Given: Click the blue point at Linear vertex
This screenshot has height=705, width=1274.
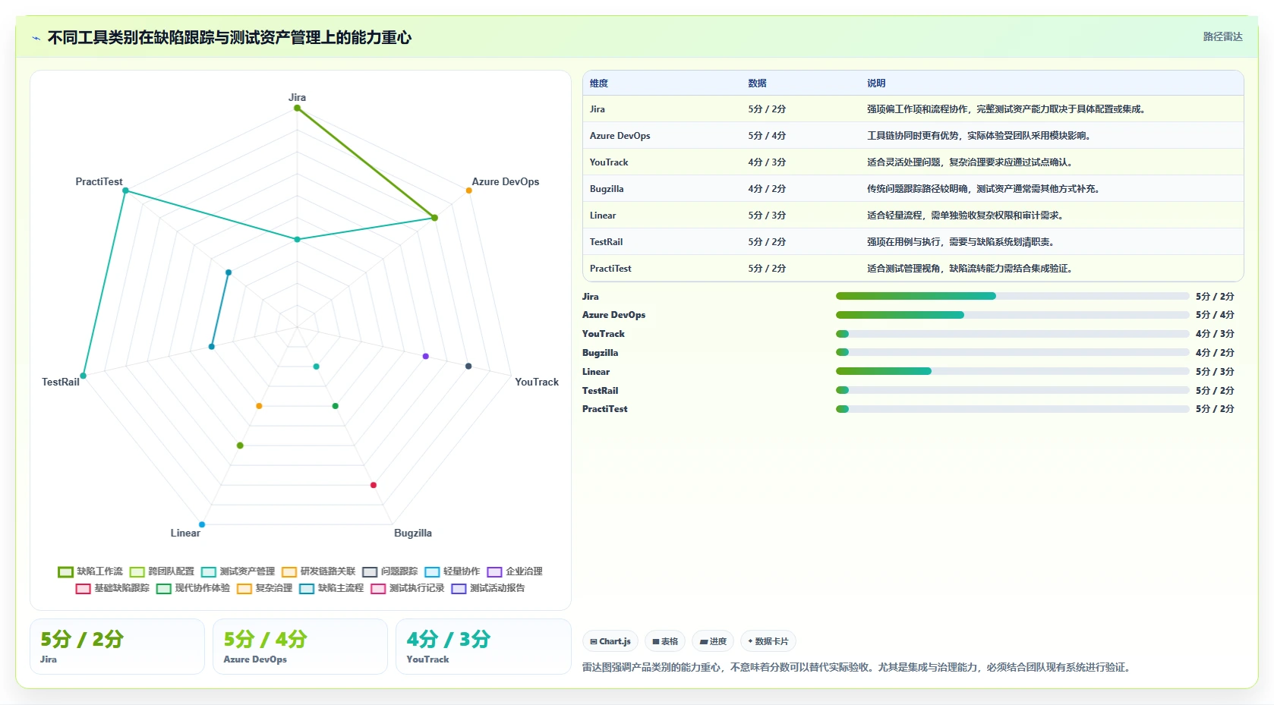Looking at the screenshot, I should pyautogui.click(x=202, y=524).
